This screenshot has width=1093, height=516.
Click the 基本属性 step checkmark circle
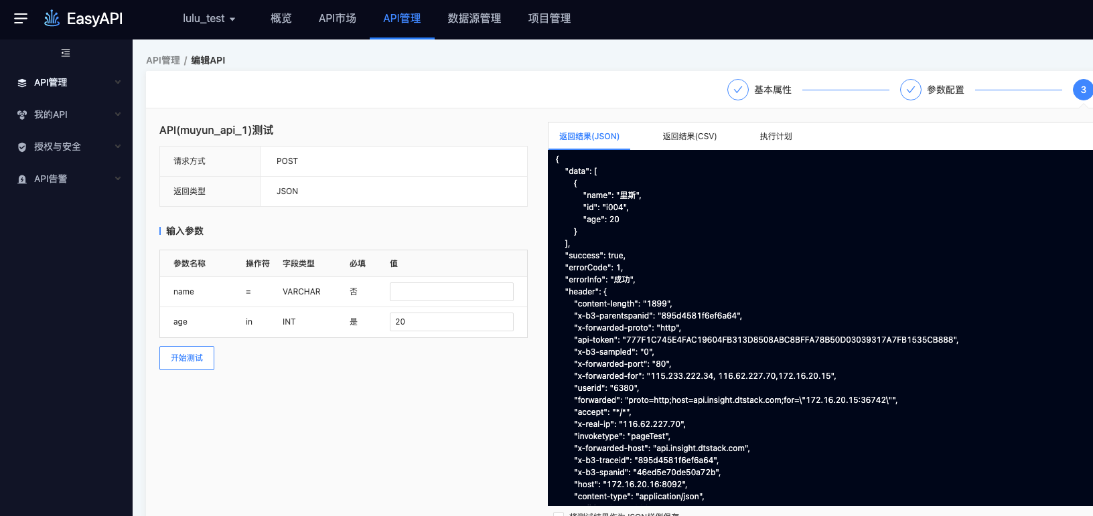(738, 90)
